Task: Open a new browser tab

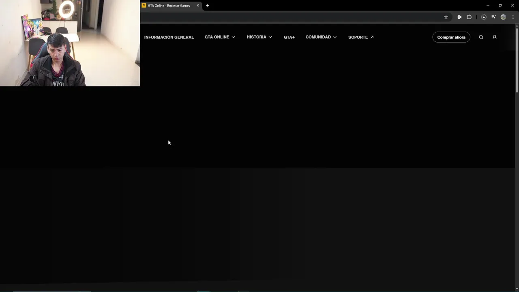Action: (208, 6)
